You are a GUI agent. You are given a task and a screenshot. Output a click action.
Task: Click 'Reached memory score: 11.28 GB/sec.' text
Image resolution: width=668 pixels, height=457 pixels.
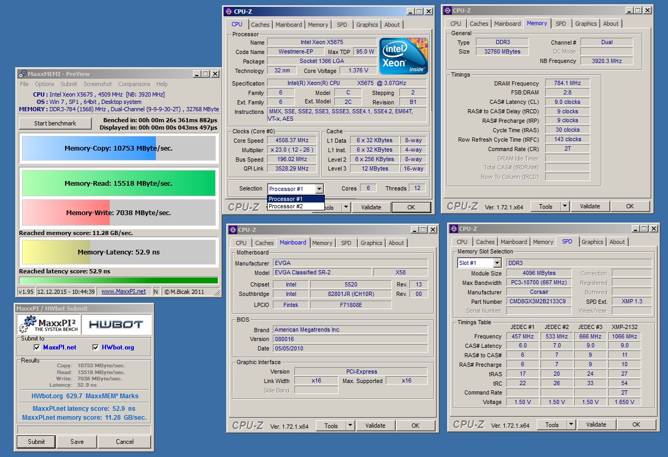pos(76,233)
